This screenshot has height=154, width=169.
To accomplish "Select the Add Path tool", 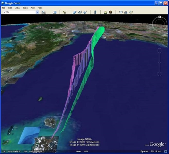I will click(x=80, y=12).
